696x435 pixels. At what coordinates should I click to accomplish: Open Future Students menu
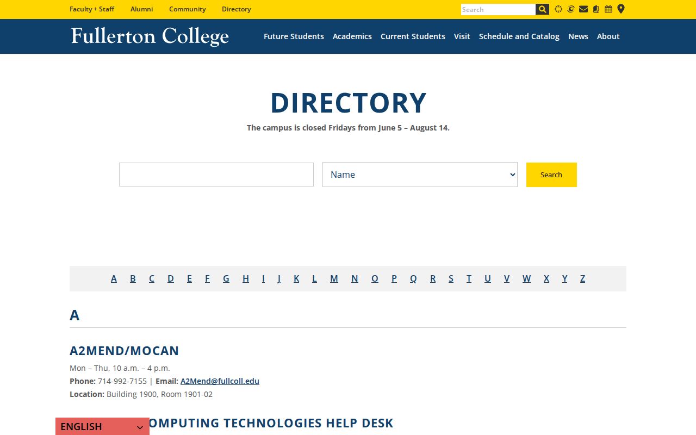click(x=294, y=36)
